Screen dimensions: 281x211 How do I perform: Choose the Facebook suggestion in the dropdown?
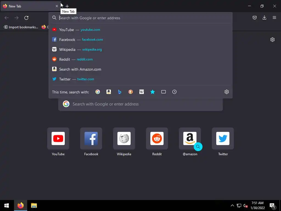point(140,40)
